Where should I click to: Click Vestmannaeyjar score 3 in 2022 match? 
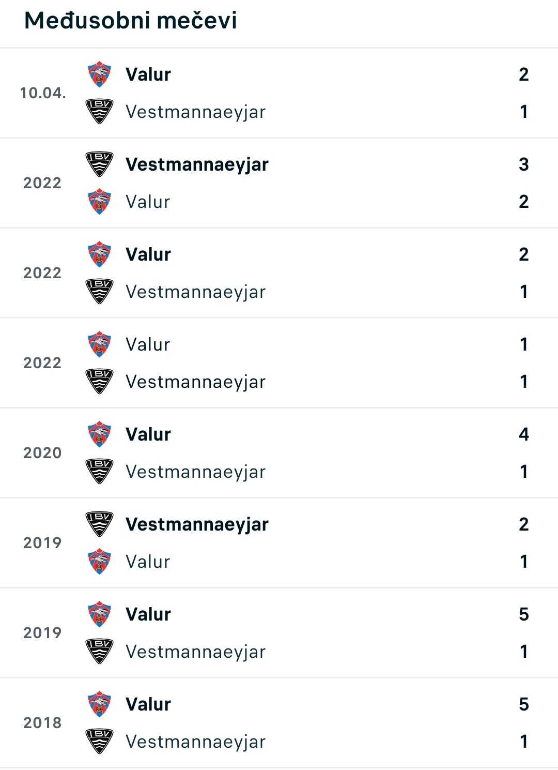pos(524,164)
